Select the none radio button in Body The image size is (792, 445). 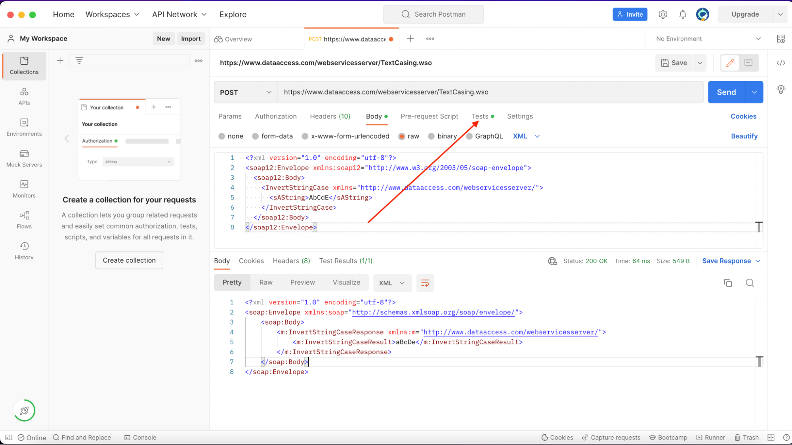(222, 136)
